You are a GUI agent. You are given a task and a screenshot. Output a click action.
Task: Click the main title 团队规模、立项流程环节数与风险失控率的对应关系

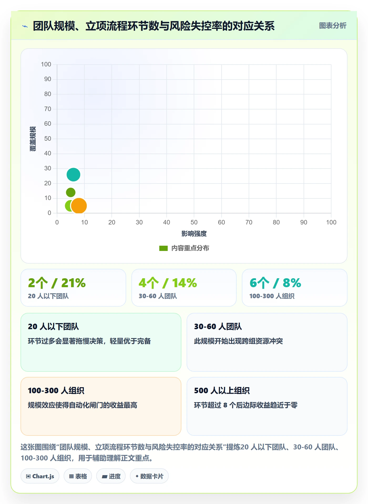[154, 26]
